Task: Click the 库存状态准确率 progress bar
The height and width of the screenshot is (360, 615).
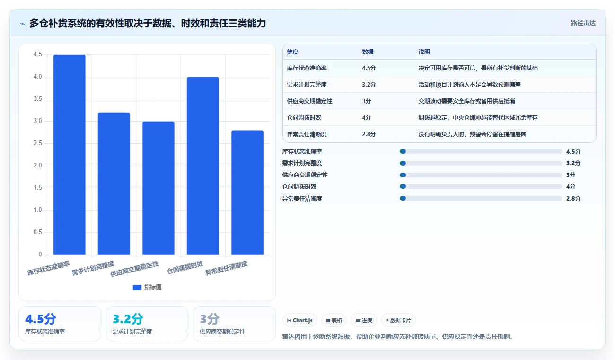Action: [x=481, y=151]
